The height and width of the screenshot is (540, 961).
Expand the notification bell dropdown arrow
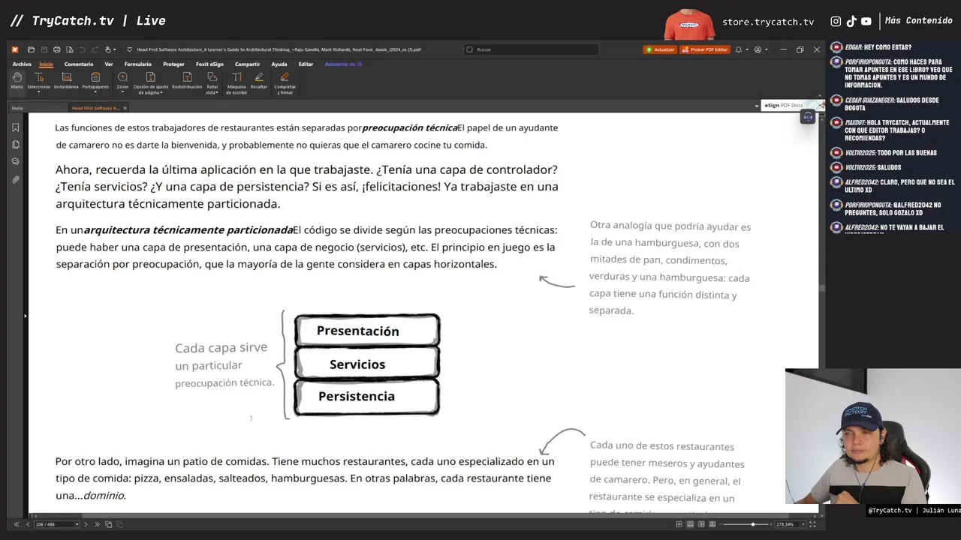point(747,49)
